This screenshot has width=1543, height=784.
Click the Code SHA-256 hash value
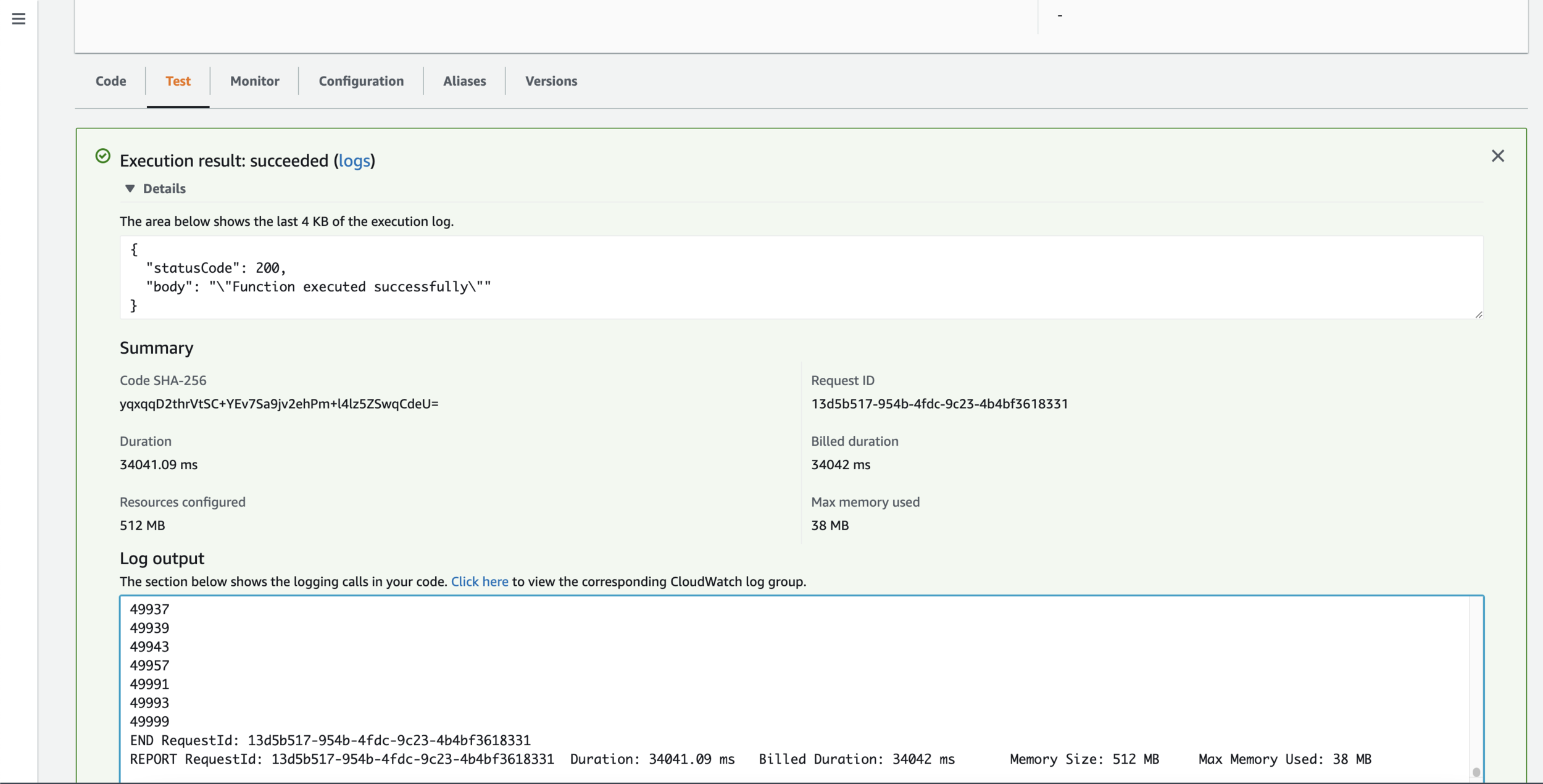[279, 404]
